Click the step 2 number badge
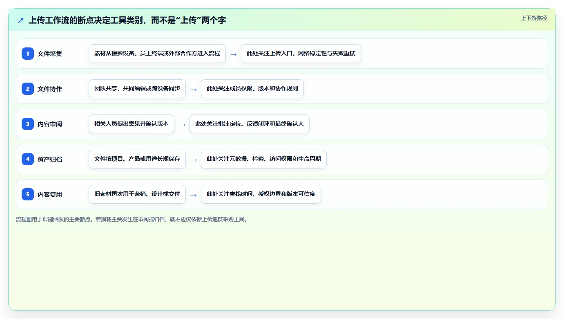The height and width of the screenshot is (319, 564). click(28, 89)
